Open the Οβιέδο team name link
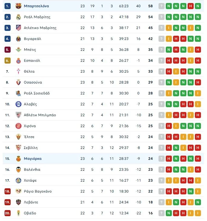The height and width of the screenshot is (221, 207). pyautogui.click(x=30, y=213)
